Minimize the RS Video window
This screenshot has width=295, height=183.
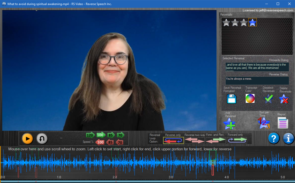click(267, 4)
